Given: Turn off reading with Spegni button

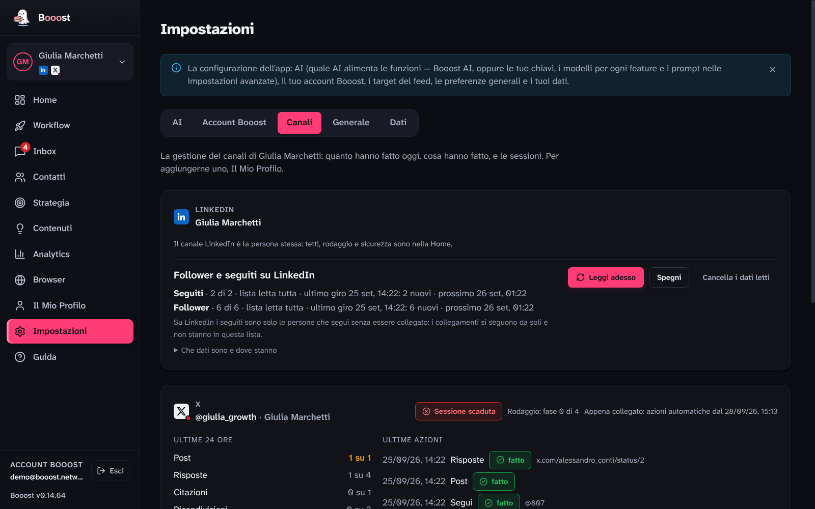Looking at the screenshot, I should pos(669,277).
